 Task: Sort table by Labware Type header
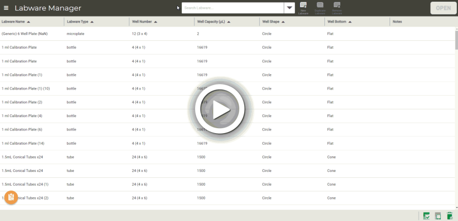pos(77,22)
